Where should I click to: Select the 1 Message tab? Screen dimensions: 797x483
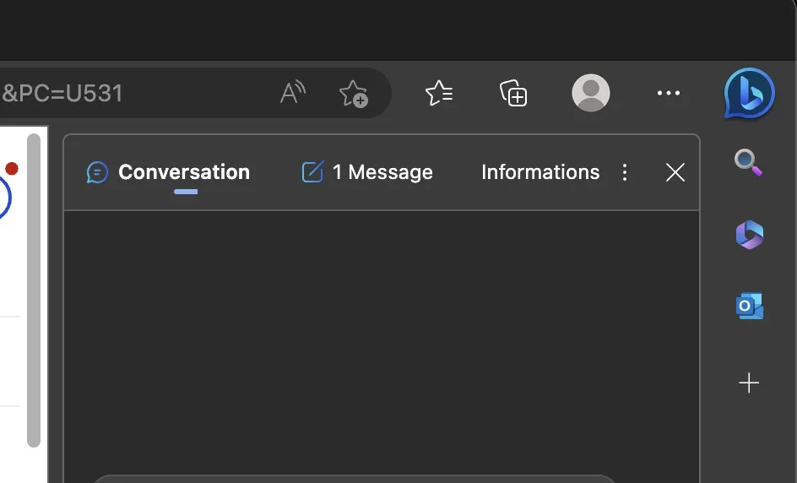367,172
